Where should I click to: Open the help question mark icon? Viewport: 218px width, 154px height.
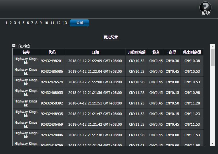pyautogui.click(x=205, y=7)
